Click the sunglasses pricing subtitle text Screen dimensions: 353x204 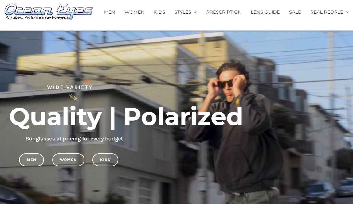74,139
